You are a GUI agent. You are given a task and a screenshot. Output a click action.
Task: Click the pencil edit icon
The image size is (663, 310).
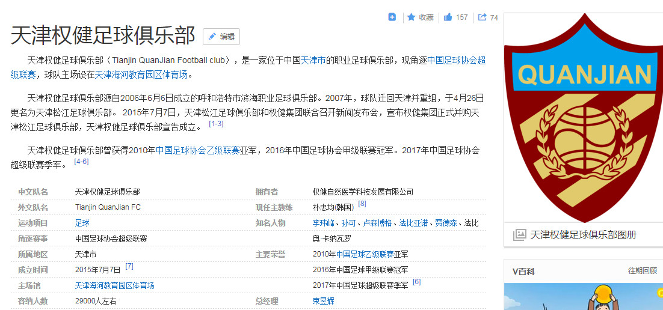[x=212, y=36]
